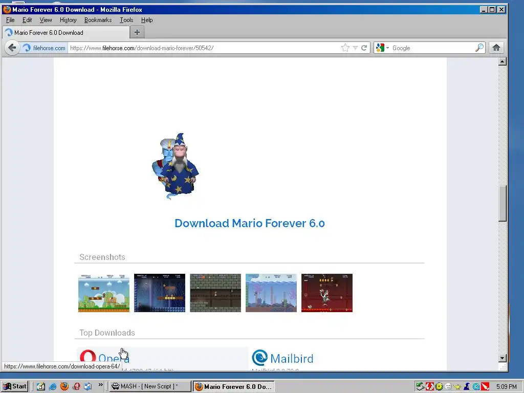
Task: Open the History menu
Action: tap(68, 20)
